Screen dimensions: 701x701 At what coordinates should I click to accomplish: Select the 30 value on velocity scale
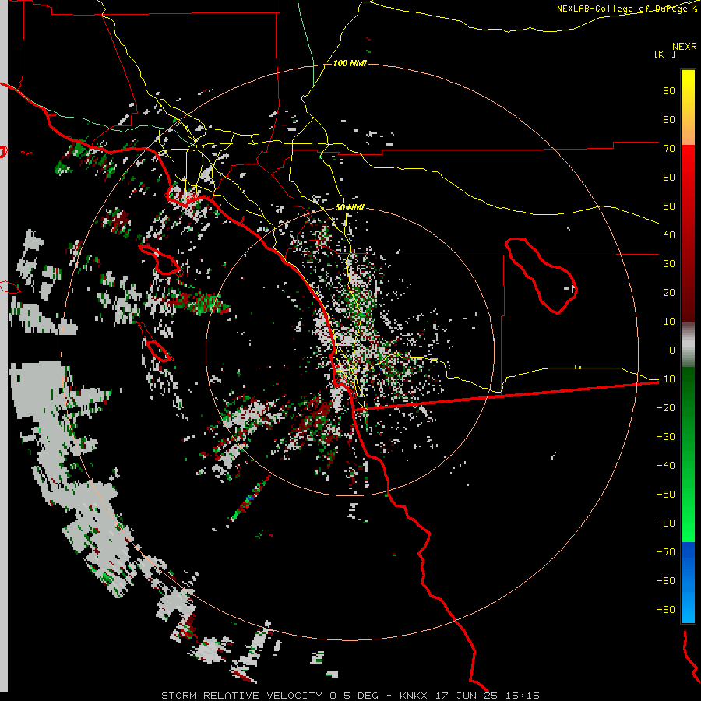[x=669, y=264]
